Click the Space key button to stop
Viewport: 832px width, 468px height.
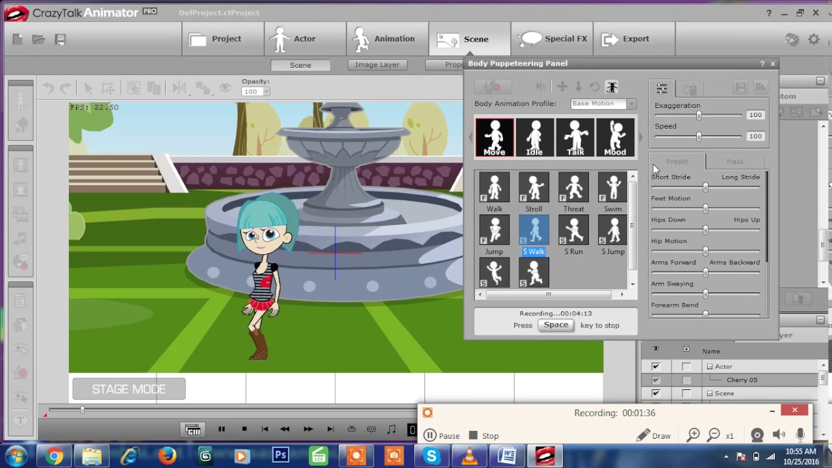pyautogui.click(x=556, y=325)
